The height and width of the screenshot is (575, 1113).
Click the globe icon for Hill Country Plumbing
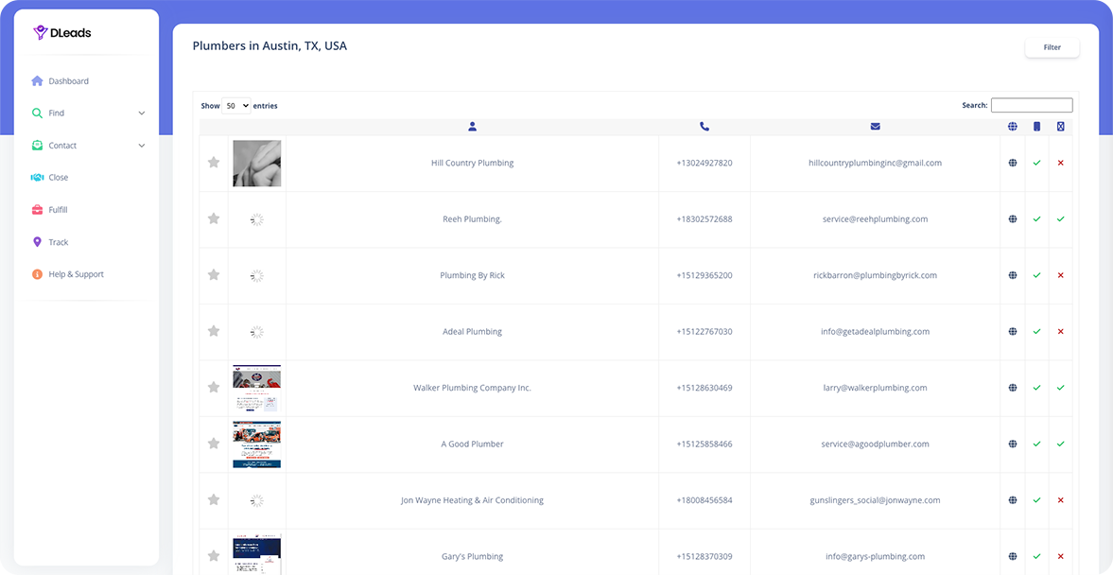[1012, 162]
